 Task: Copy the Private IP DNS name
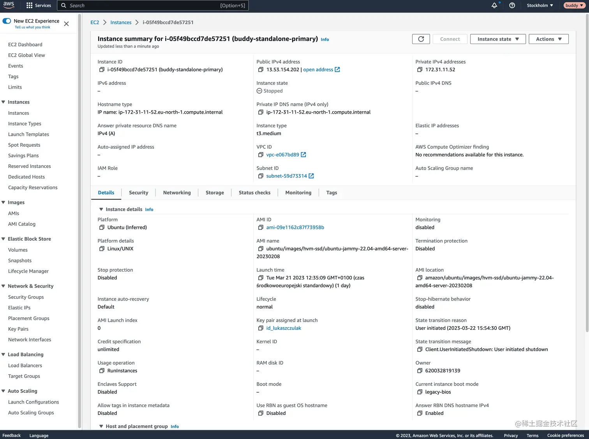[261, 112]
